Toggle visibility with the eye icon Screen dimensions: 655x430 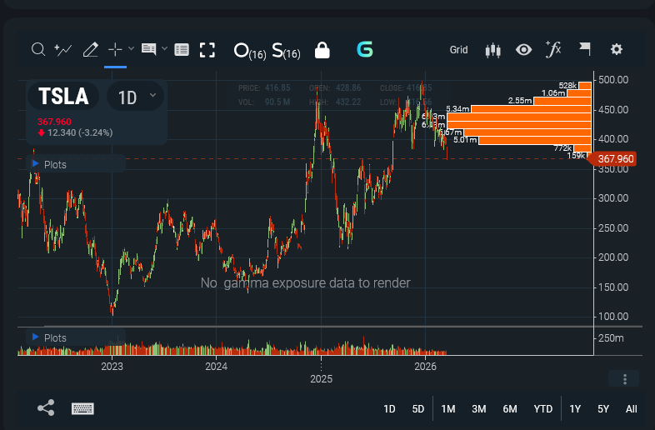523,50
